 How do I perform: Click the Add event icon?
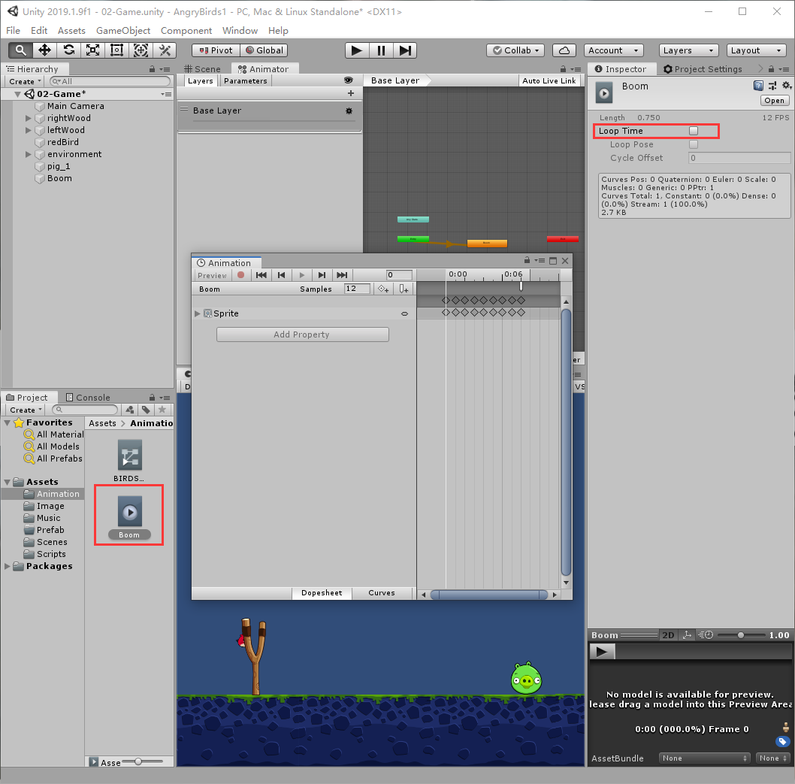404,289
